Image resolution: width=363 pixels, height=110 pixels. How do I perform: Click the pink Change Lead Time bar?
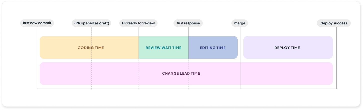(181, 74)
